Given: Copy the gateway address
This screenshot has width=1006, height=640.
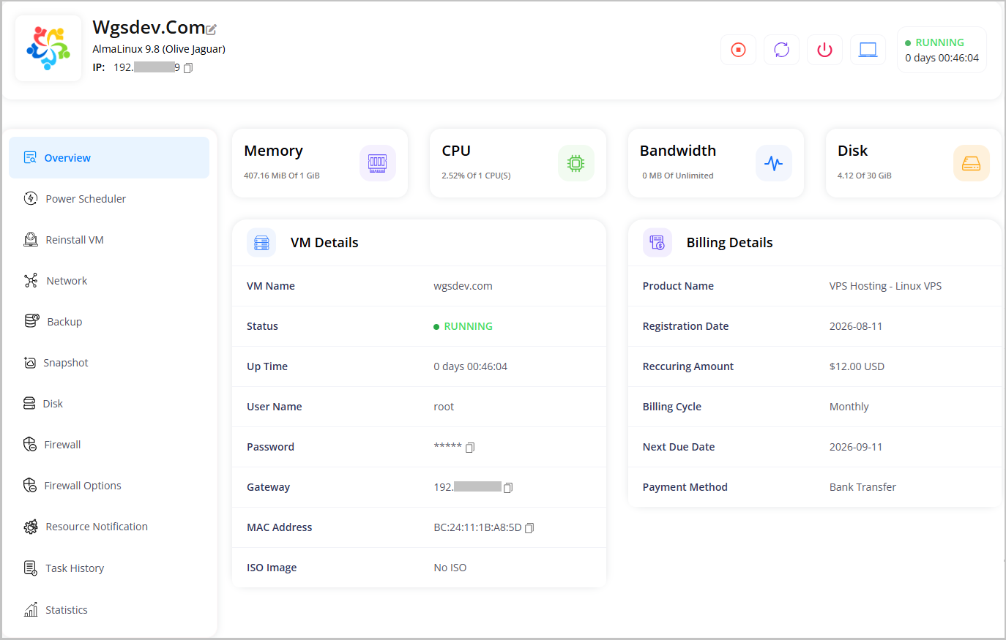Looking at the screenshot, I should (x=508, y=488).
